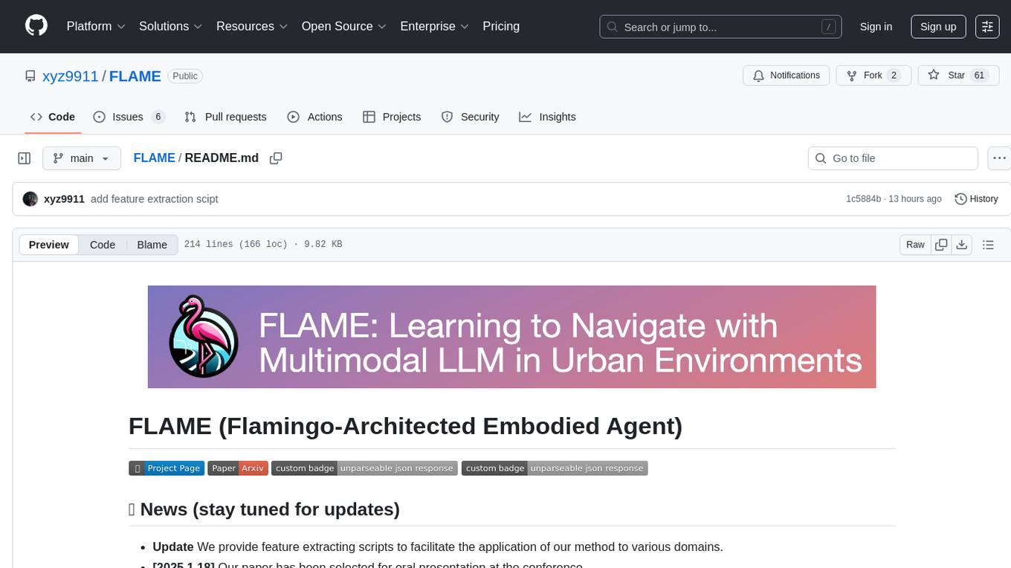This screenshot has height=568, width=1011.
Task: Click the Public visibility label
Action: coord(185,76)
